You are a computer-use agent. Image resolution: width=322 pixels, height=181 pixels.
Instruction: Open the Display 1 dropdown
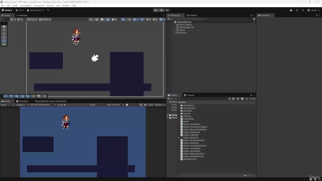[23, 105]
